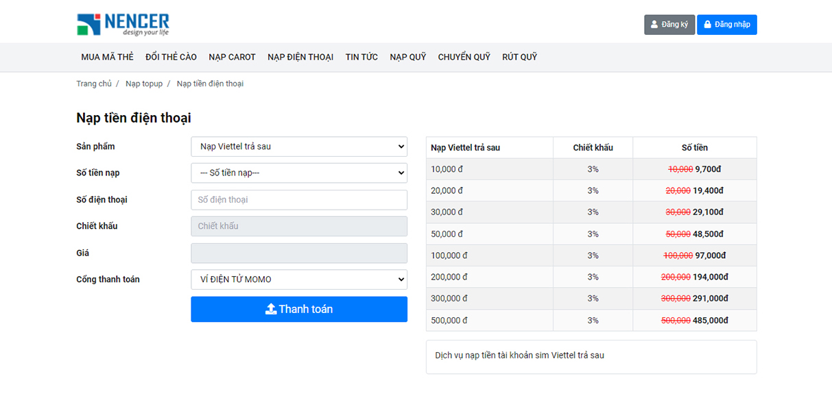This screenshot has width=832, height=411.
Task: Click the Trang chủ breadcrumb link
Action: 94,84
